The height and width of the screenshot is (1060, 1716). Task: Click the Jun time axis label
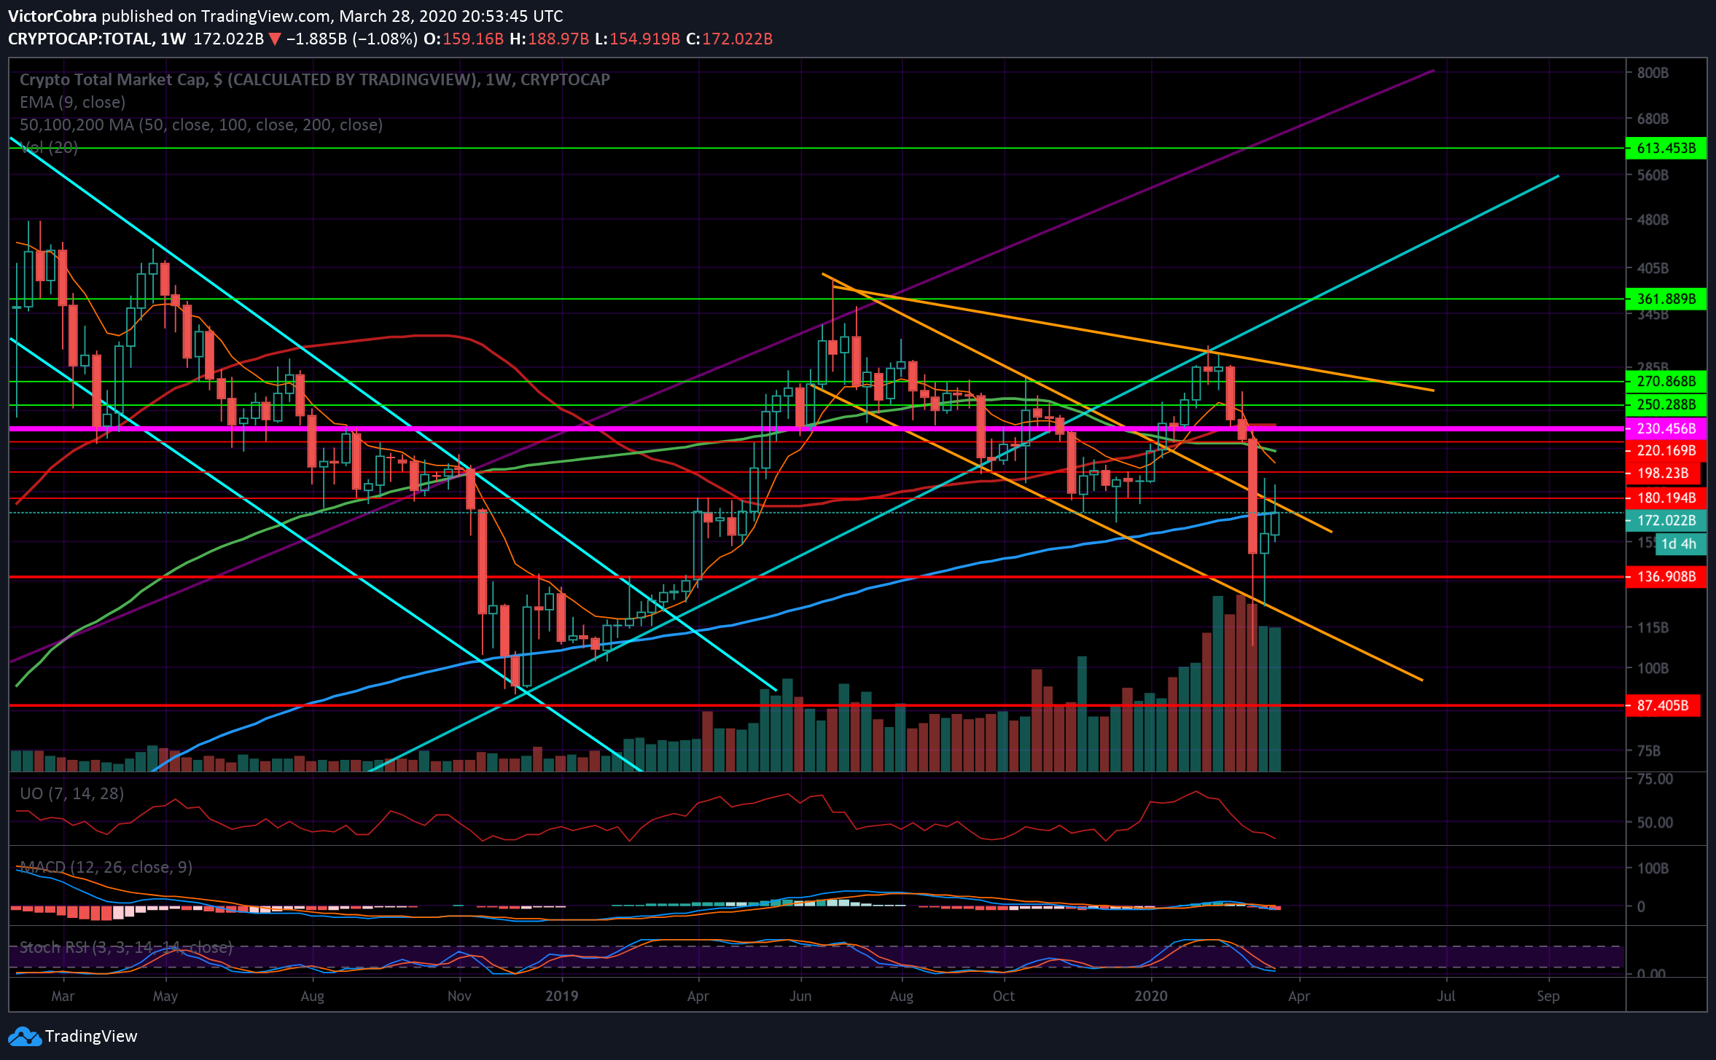pos(800,996)
